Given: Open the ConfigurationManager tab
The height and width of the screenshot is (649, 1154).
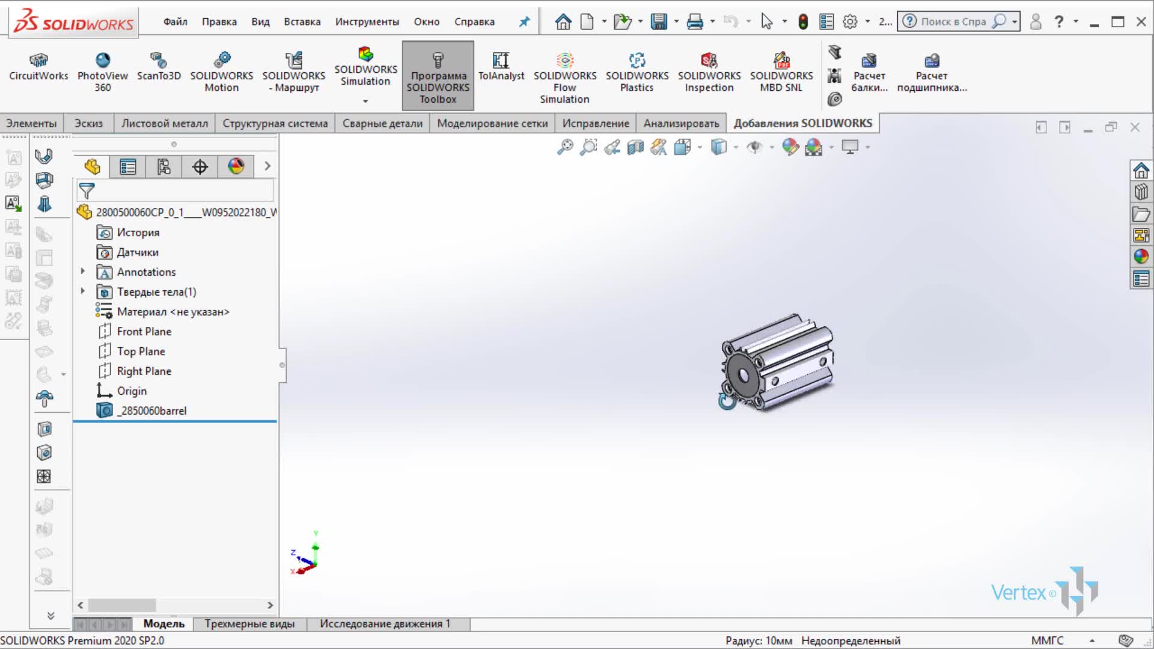Looking at the screenshot, I should [x=163, y=166].
